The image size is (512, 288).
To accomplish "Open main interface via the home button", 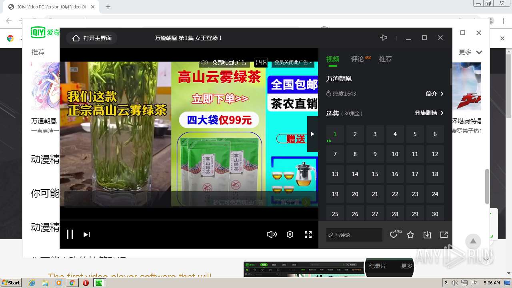I will click(92, 38).
